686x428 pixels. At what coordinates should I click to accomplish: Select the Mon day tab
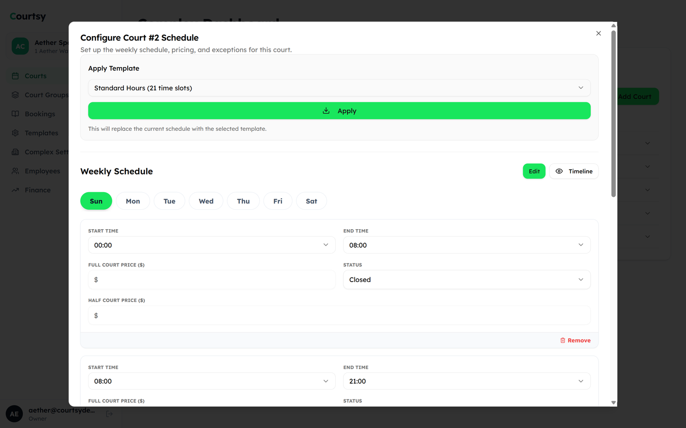coord(133,201)
